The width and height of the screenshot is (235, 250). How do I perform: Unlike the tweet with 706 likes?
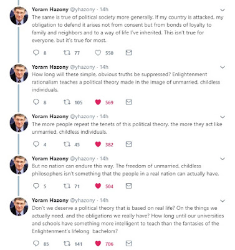(98, 243)
